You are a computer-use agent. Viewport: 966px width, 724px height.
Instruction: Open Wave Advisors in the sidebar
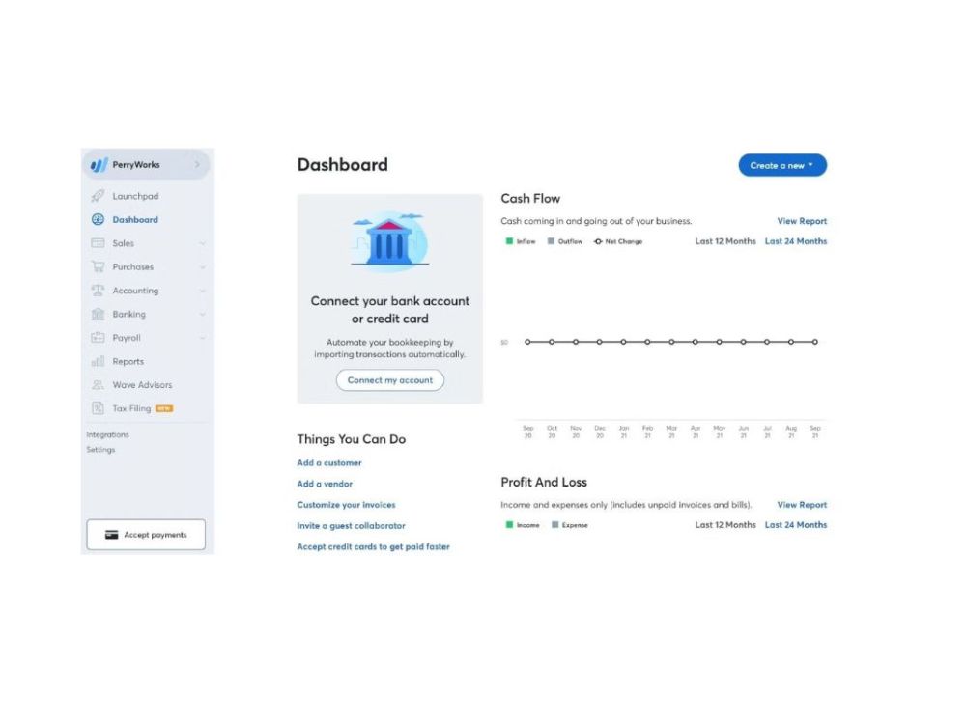click(142, 385)
